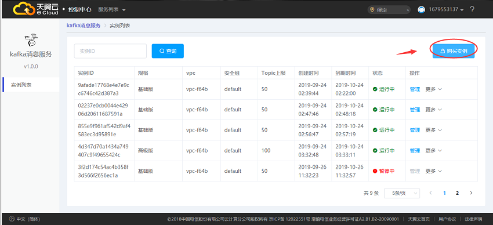
Task: Click 管理 for instance 4d347d70a1434a749
Action: 415,151
